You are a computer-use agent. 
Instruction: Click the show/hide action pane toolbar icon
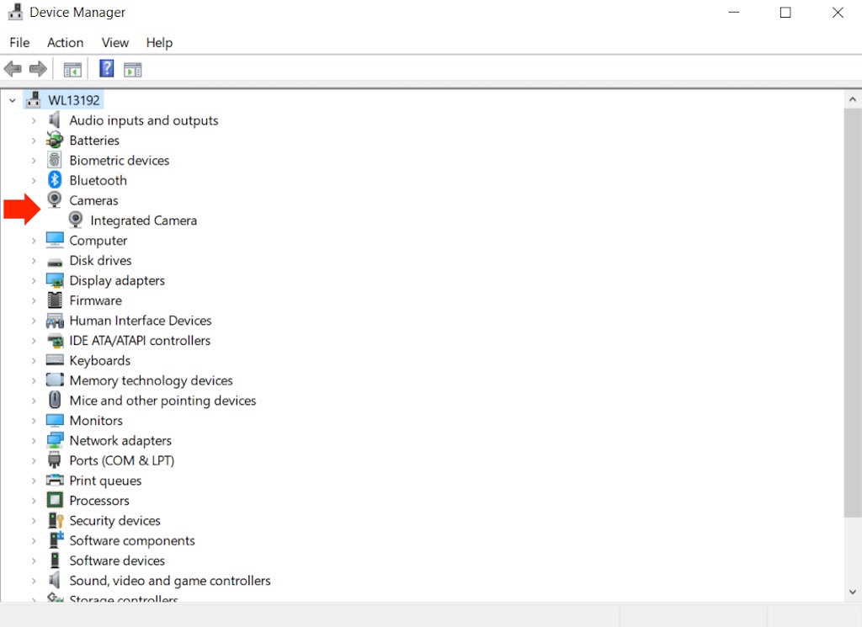132,70
